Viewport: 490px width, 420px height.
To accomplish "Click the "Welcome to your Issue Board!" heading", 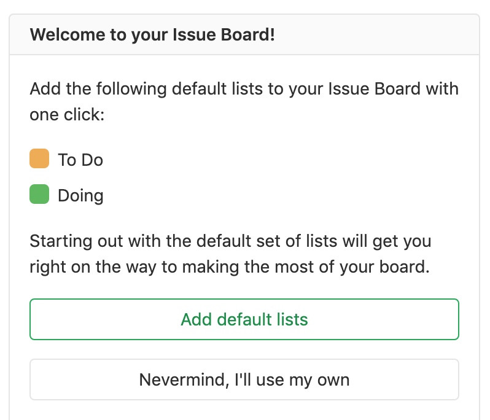I will [x=152, y=34].
